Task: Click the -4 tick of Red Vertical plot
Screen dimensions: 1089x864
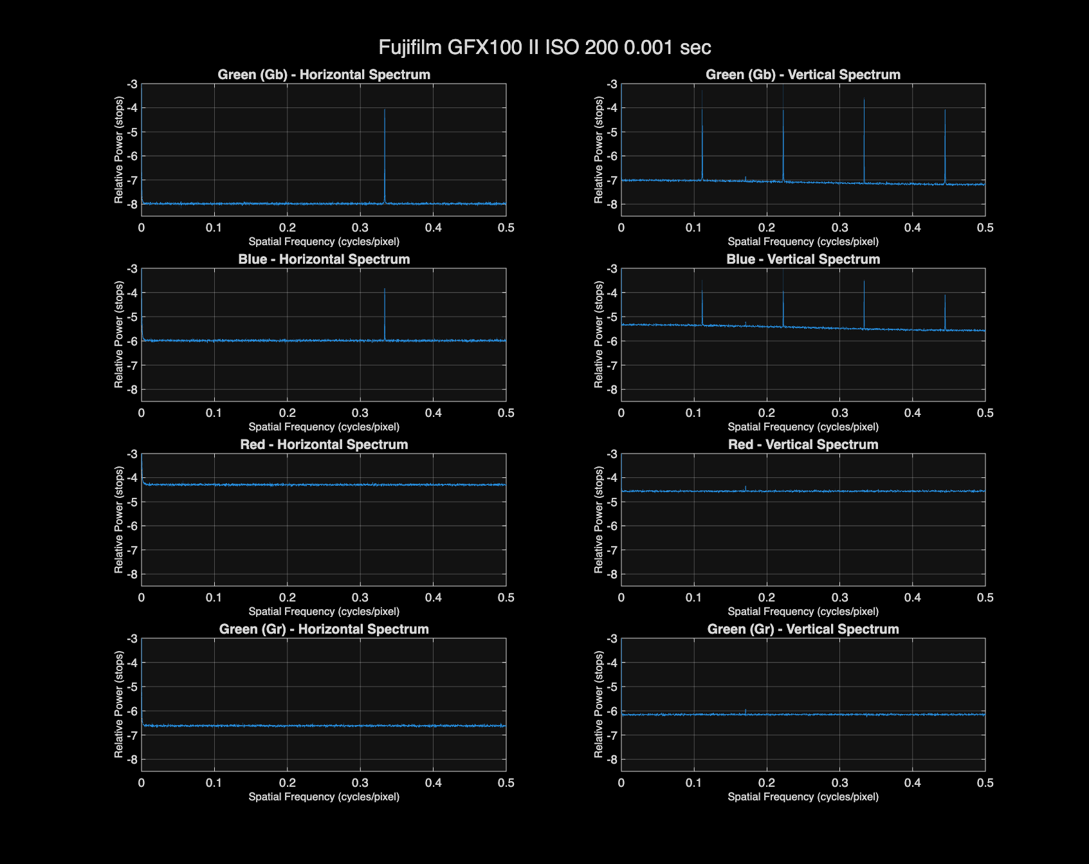Action: pos(611,477)
